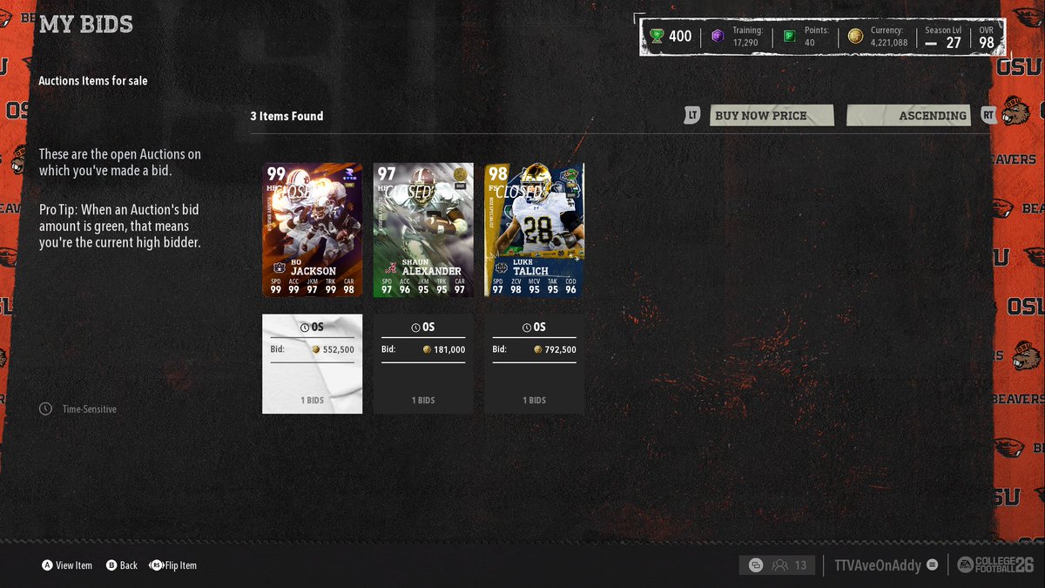Click Auctions Items for sale heading
The width and height of the screenshot is (1045, 588).
(x=93, y=80)
